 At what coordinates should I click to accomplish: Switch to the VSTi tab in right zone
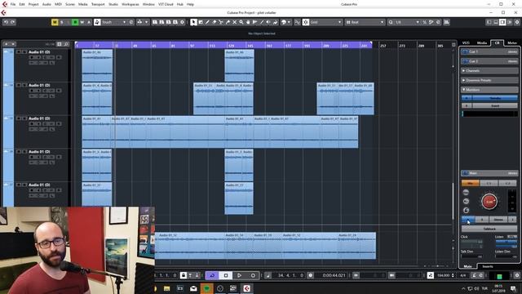pyautogui.click(x=466, y=43)
